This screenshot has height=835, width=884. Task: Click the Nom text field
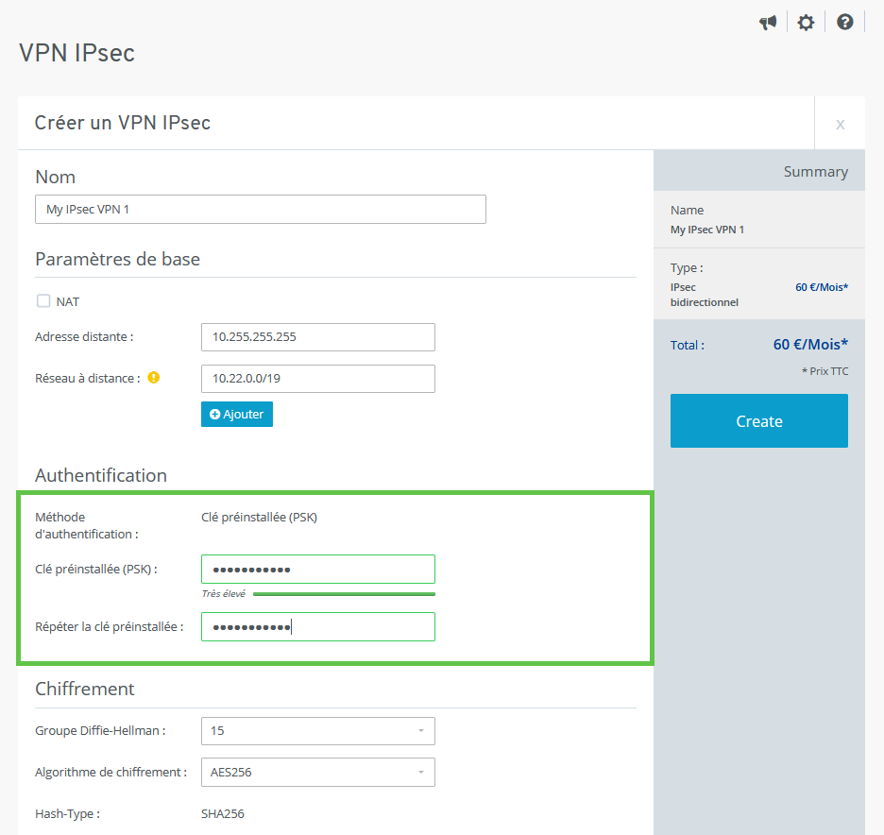[261, 210]
